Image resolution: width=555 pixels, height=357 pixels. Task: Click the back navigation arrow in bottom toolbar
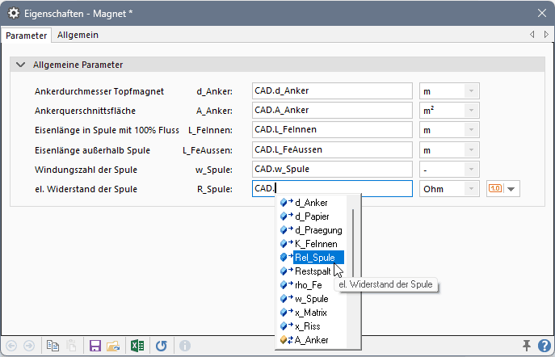[11, 346]
